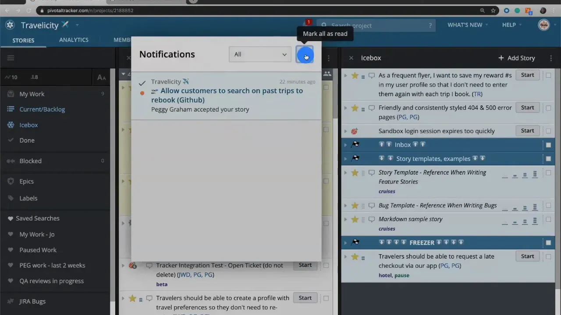Open the hamburger menu above My Work

(11, 57)
